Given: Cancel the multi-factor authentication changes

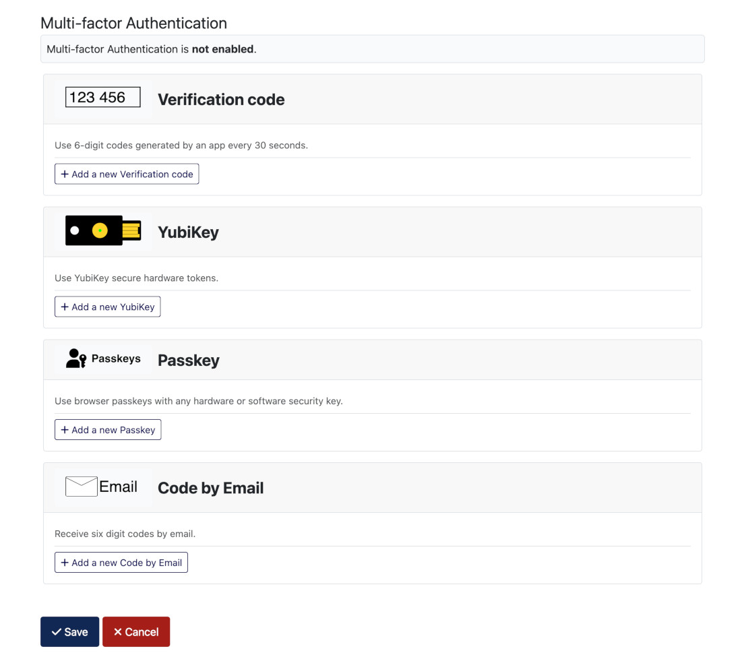Looking at the screenshot, I should pyautogui.click(x=136, y=631).
